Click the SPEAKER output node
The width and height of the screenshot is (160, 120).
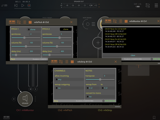(x=25, y=99)
